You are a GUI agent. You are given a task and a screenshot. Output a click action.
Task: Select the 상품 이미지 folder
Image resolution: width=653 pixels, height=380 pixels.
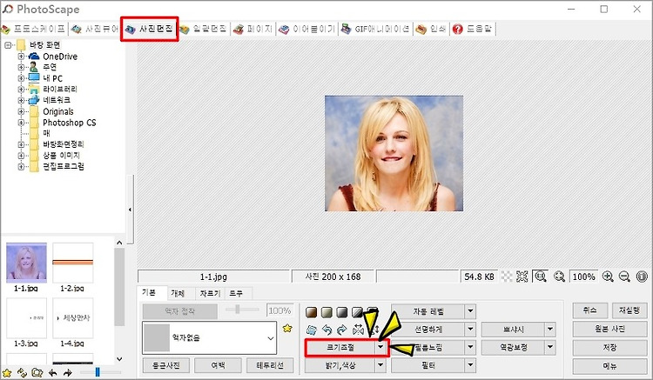coord(61,155)
